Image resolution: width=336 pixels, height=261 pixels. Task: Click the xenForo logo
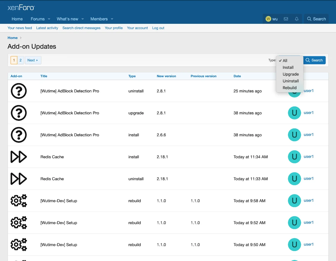pyautogui.click(x=21, y=7)
